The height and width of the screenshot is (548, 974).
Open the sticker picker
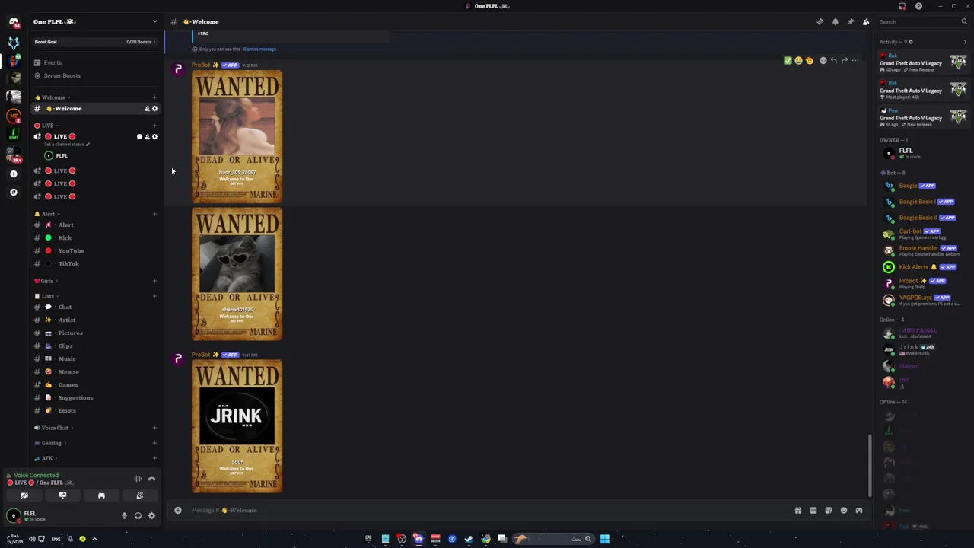pos(829,510)
